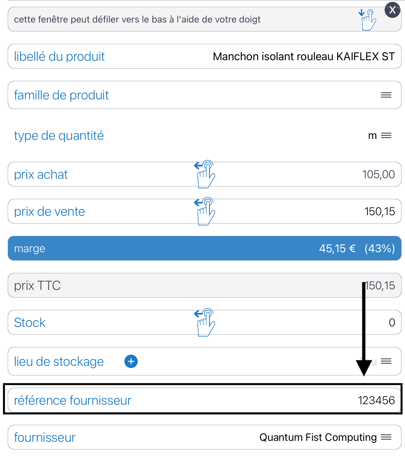Add a storage location with plus icon

tap(131, 361)
